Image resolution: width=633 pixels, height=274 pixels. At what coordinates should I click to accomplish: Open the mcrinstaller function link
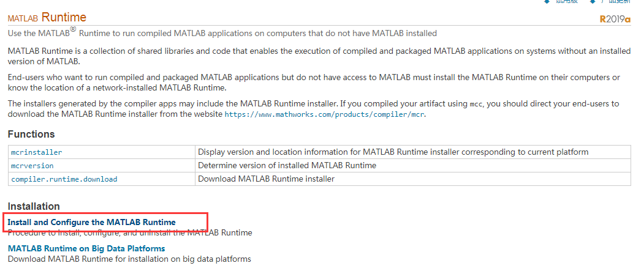click(37, 152)
